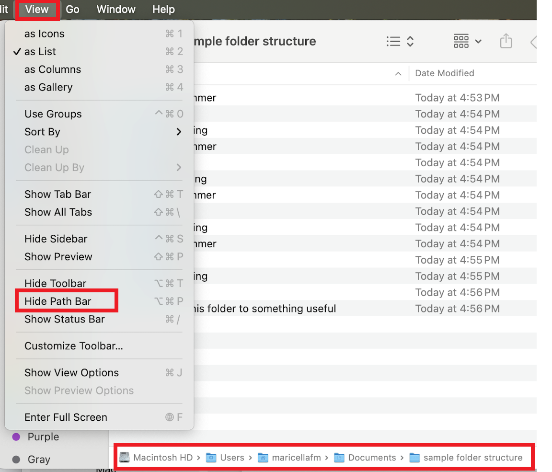Select the row ending 'to something useful'
The image size is (552, 472).
[x=365, y=308]
